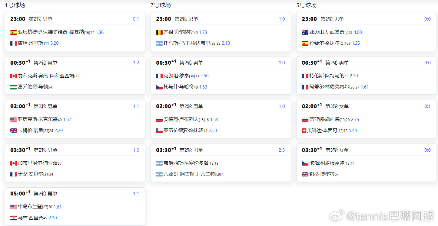Viewport: 438px width, 226px height.
Task: Open player 弗朗西斯科·塞伦多洛
Action: 186,163
